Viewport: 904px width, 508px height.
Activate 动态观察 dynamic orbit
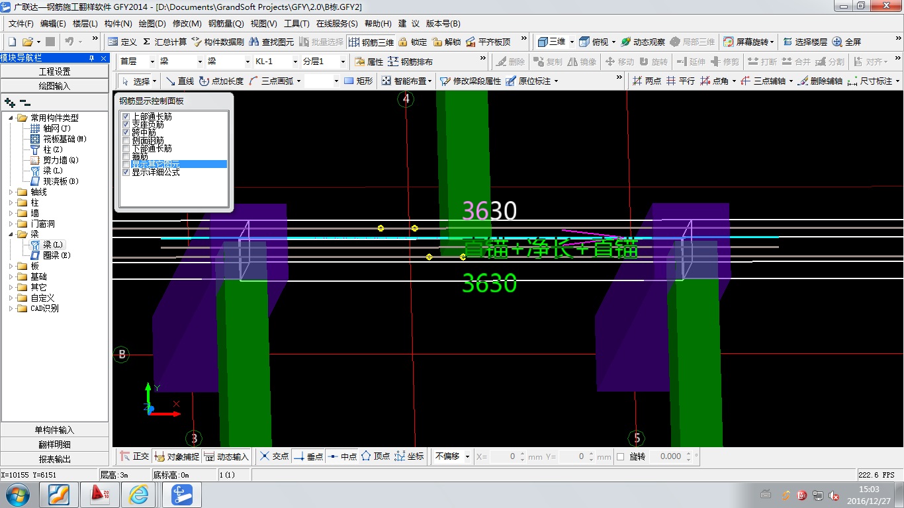643,42
